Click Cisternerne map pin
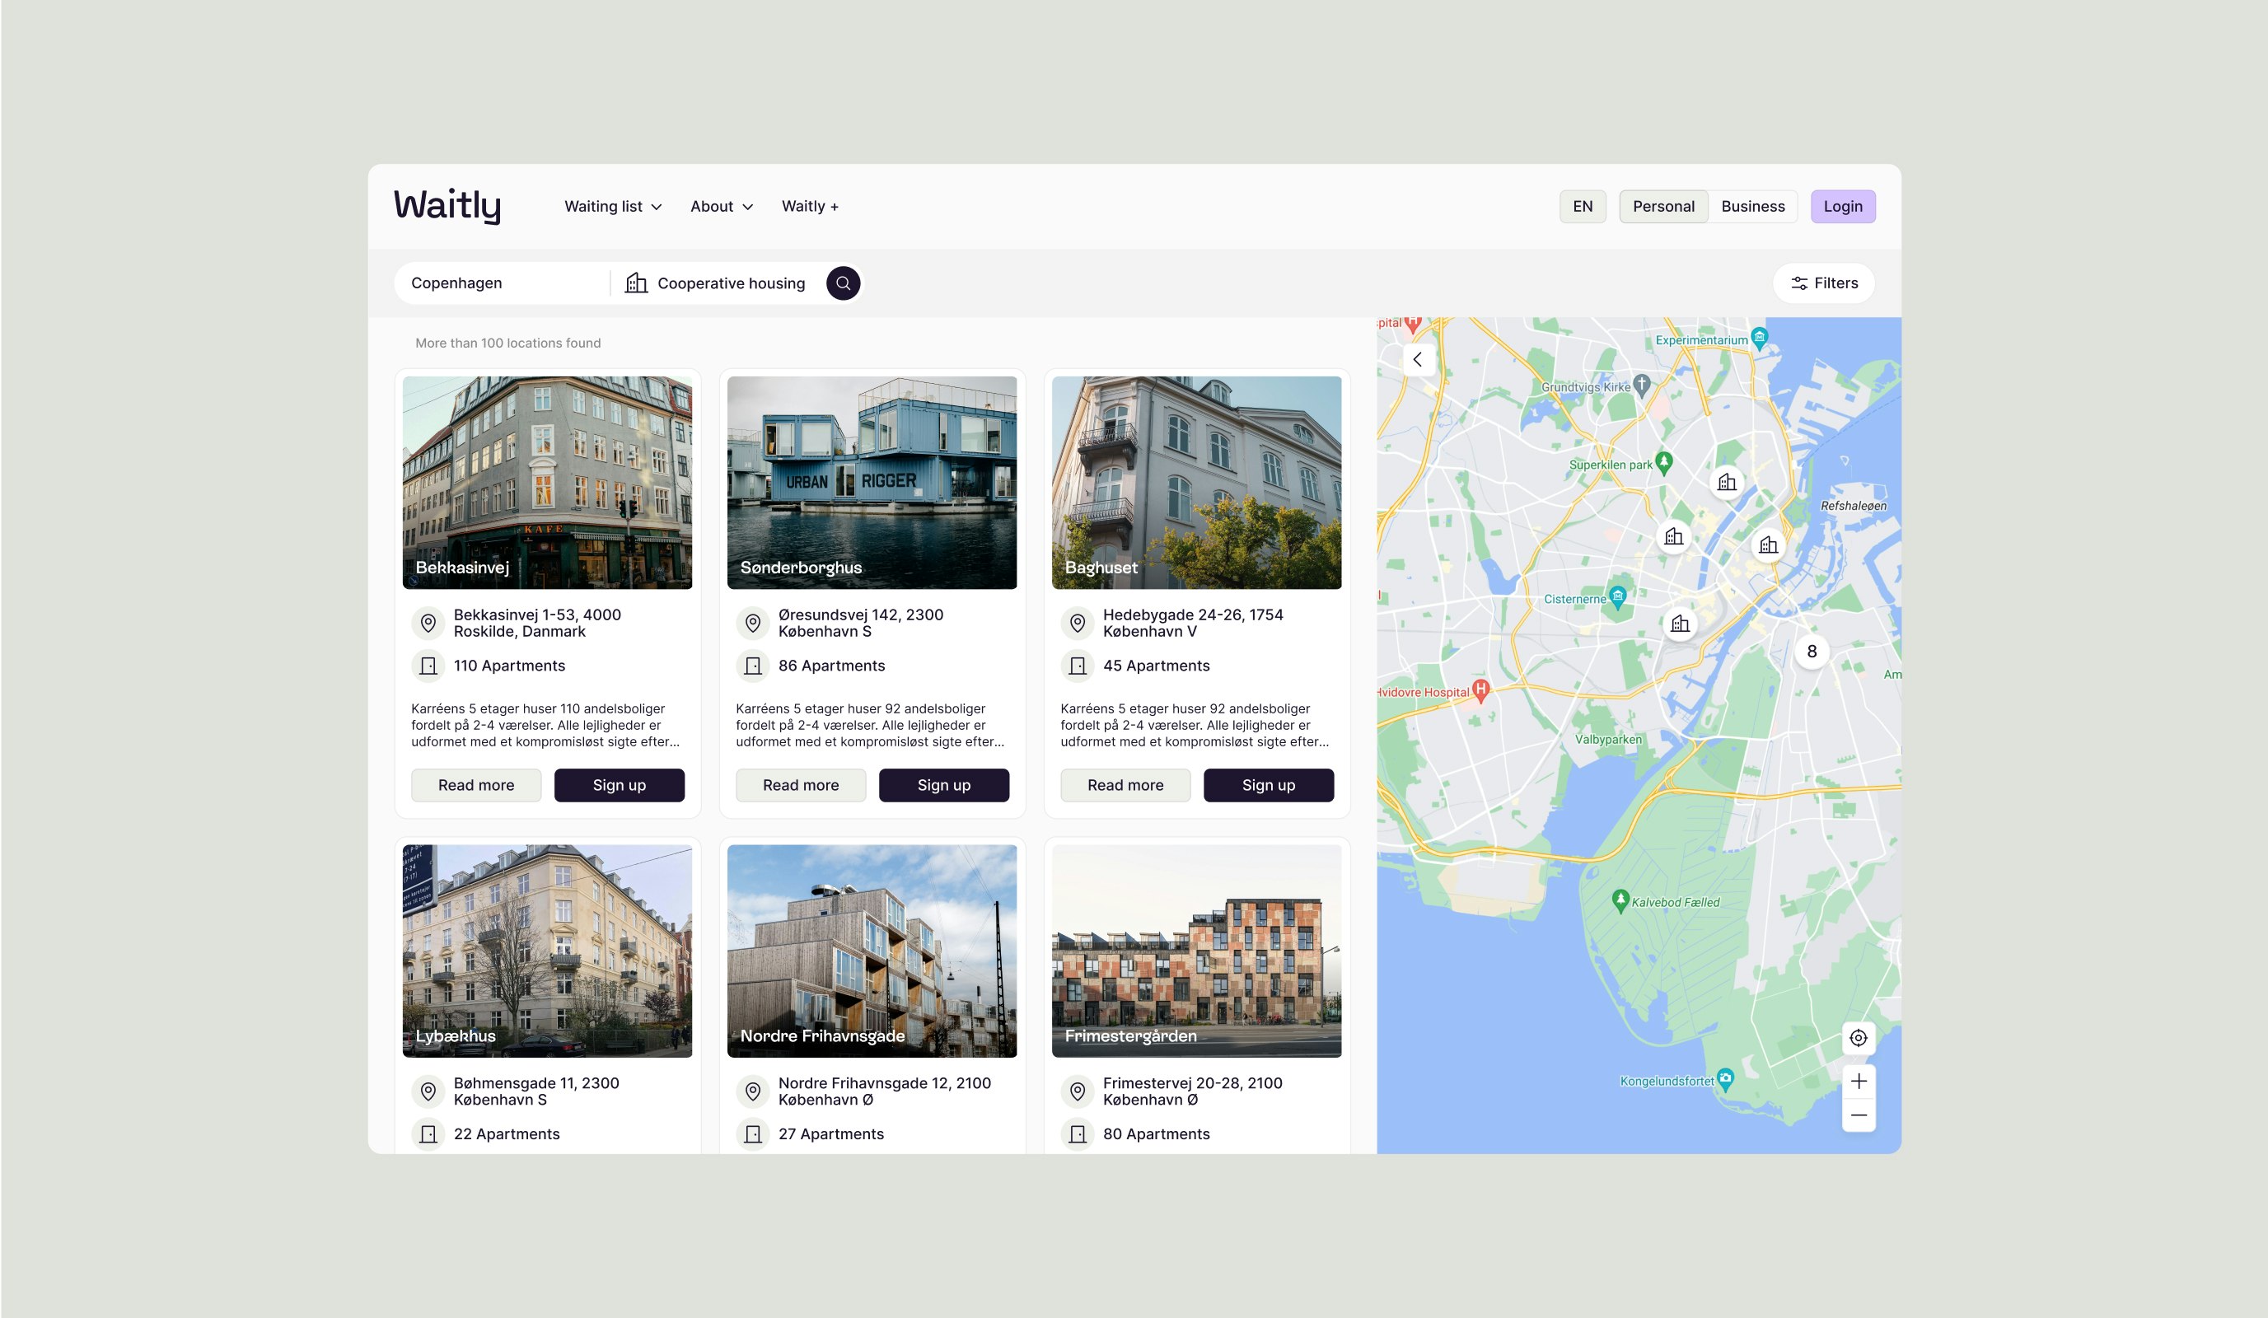Image resolution: width=2268 pixels, height=1318 pixels. click(x=1617, y=596)
